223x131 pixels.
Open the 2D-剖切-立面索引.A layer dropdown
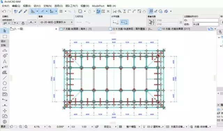click(x=56, y=22)
